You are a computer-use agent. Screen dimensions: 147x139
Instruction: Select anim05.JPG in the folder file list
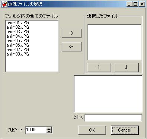coord(17,41)
